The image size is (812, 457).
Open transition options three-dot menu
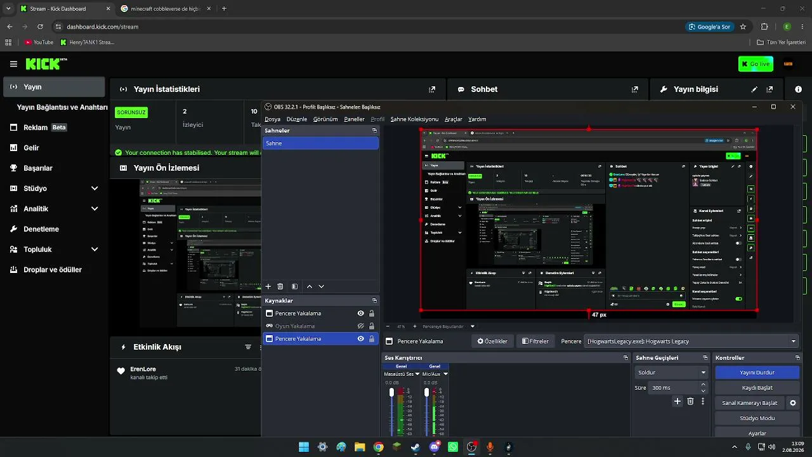703,401
